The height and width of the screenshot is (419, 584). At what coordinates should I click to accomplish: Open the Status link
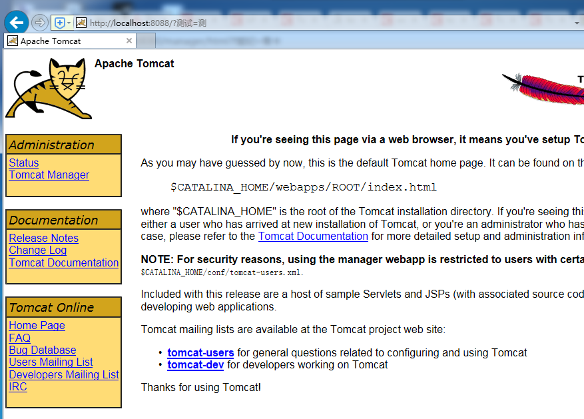24,163
